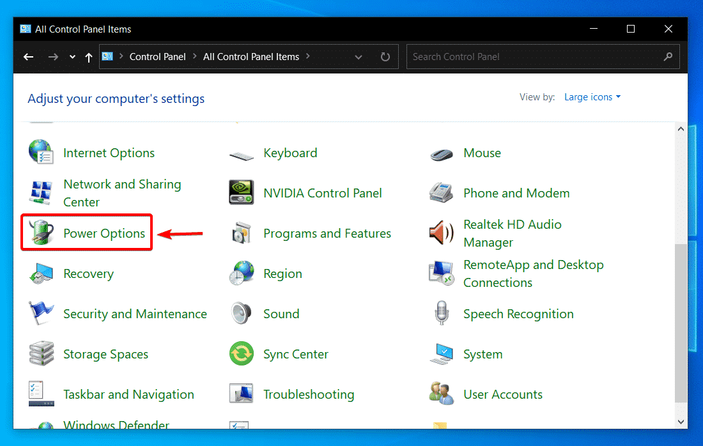This screenshot has width=703, height=446.
Task: Click the scrollbar up arrow
Action: click(x=681, y=128)
